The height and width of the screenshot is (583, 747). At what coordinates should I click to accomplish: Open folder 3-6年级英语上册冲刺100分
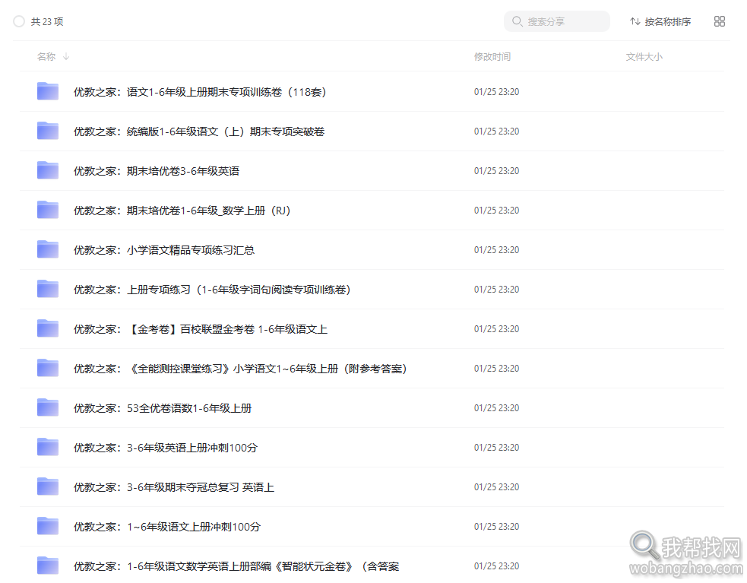point(166,448)
